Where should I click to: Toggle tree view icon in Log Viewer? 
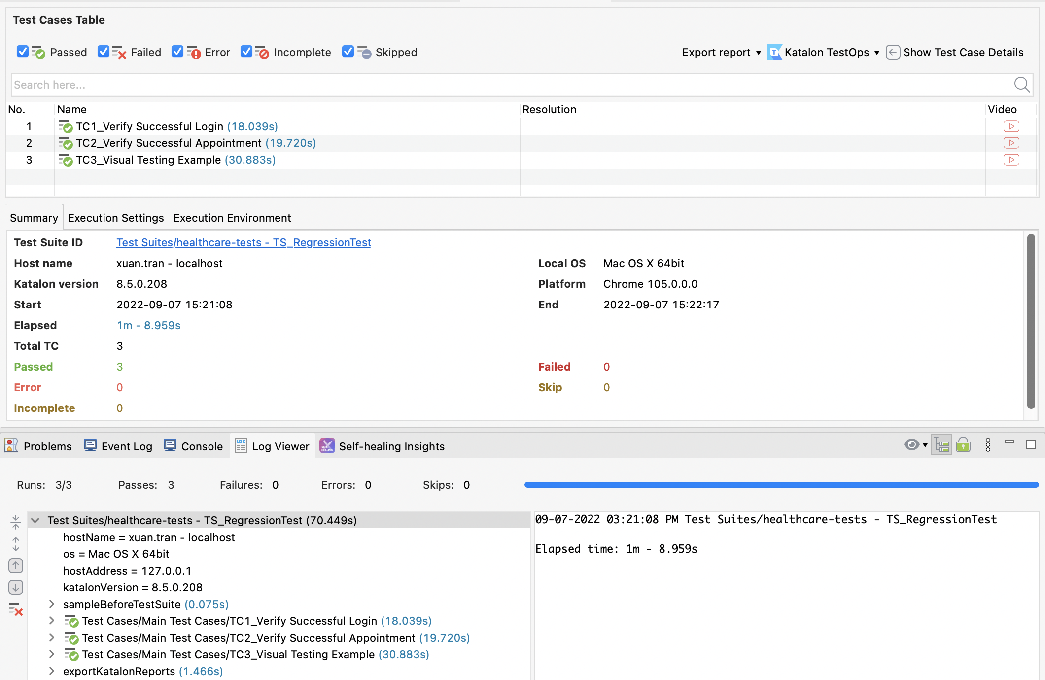click(x=941, y=445)
